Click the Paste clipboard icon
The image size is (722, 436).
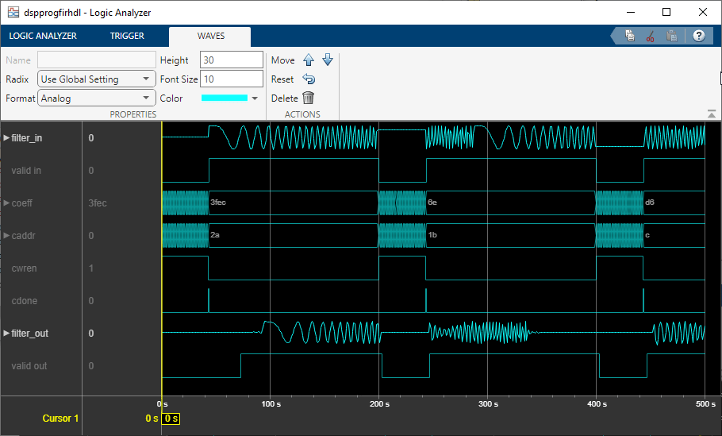click(671, 36)
